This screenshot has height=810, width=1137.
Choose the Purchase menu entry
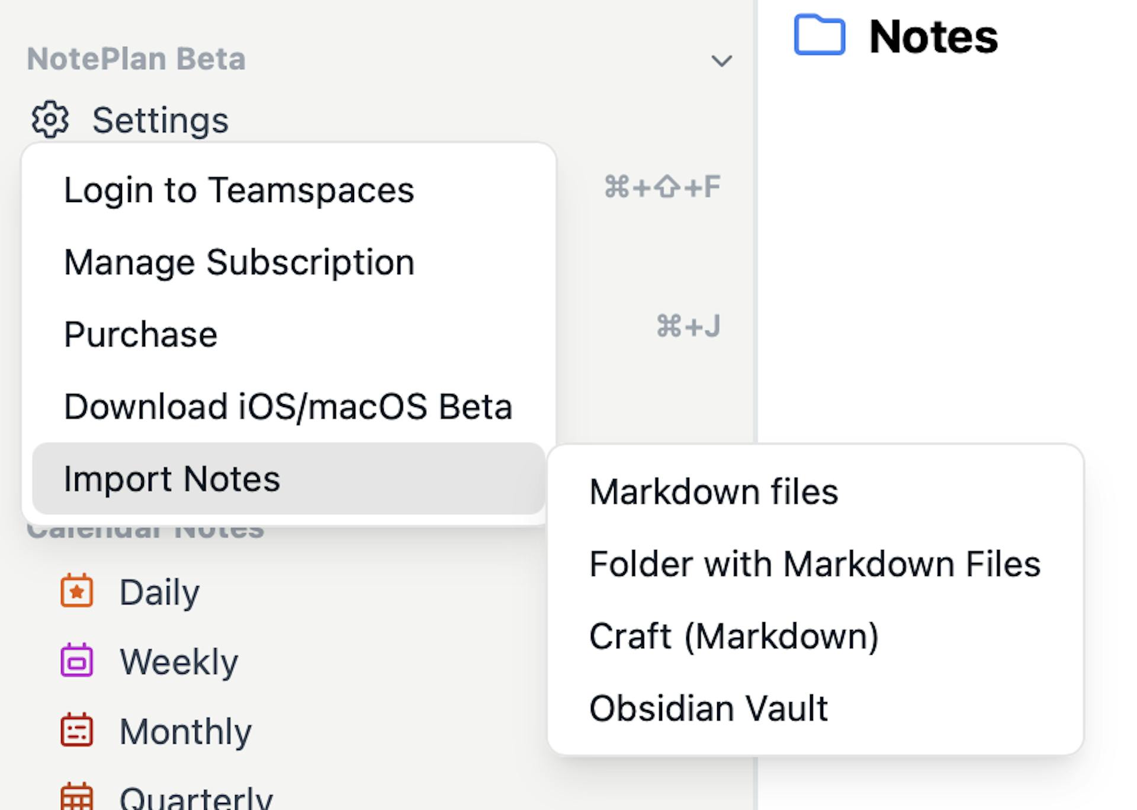(140, 335)
